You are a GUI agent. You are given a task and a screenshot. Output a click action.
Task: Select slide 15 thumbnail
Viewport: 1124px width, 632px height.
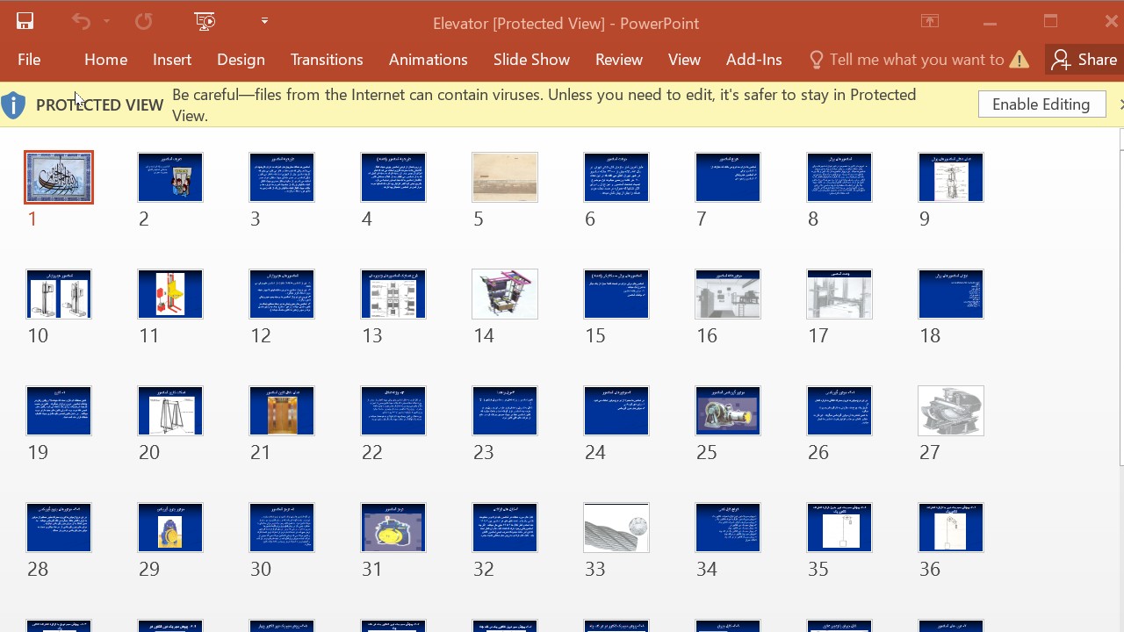tap(616, 294)
